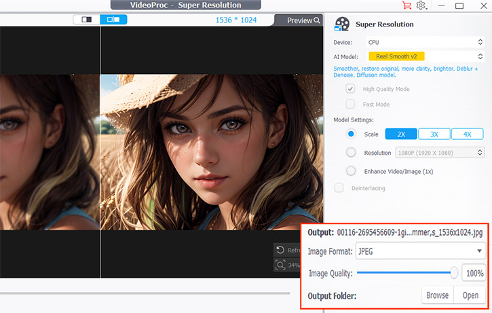Enable the Deinterlacing checkbox
Image resolution: width=492 pixels, height=313 pixels.
[339, 187]
